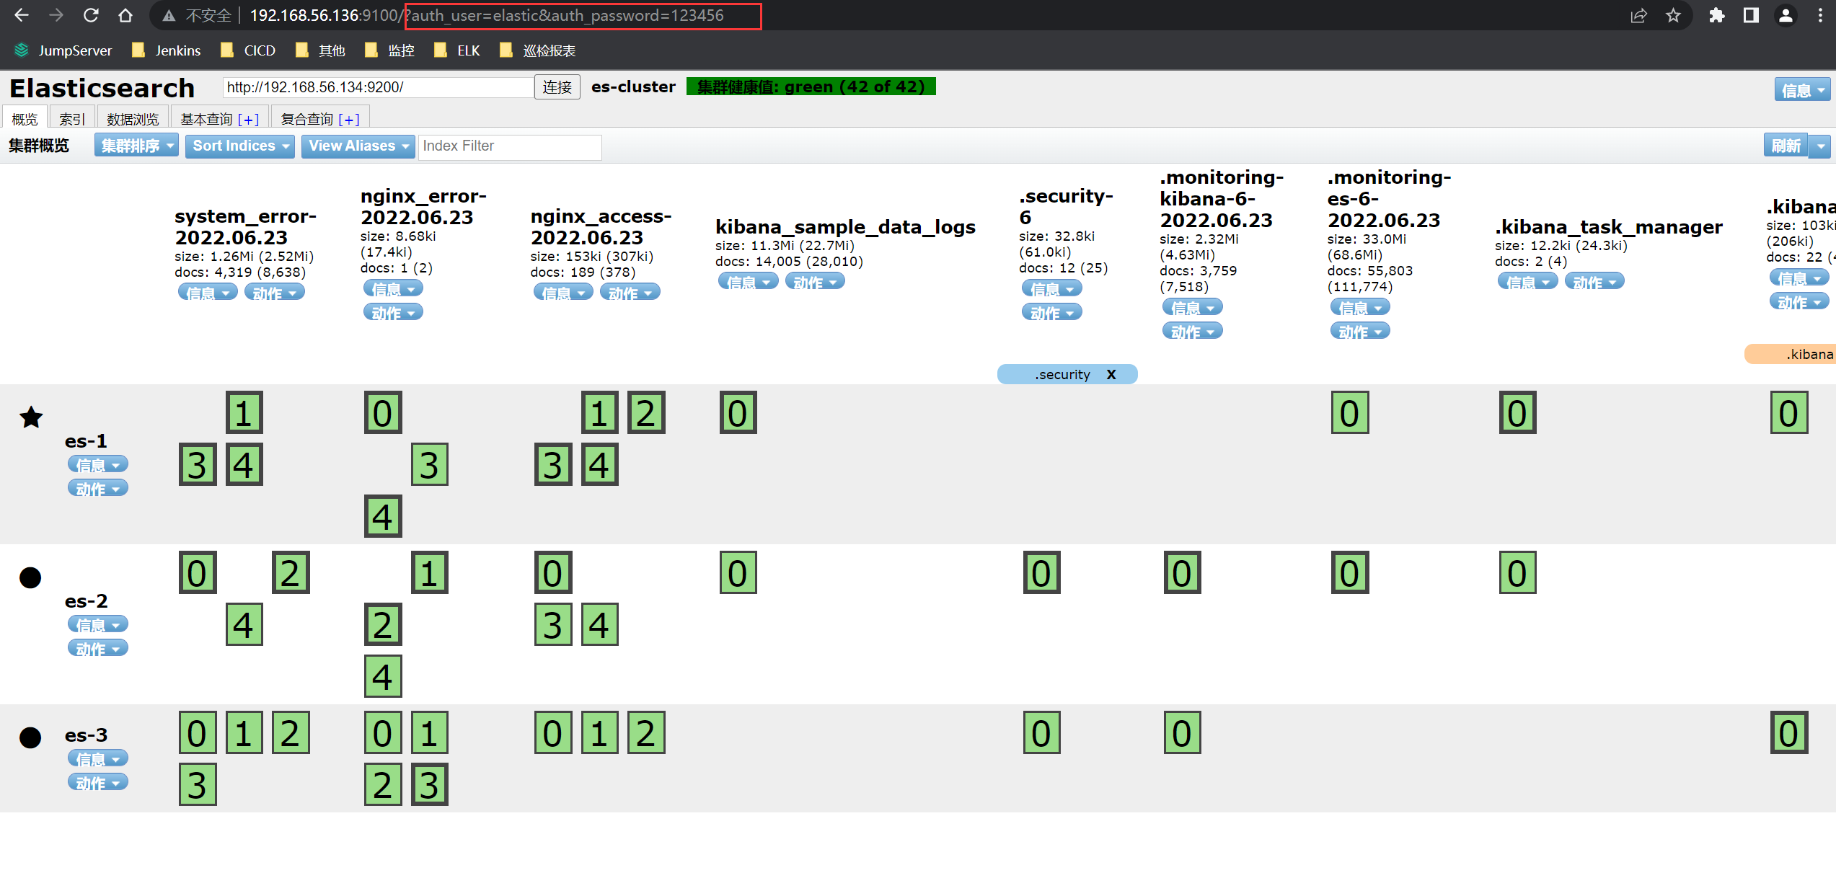
Task: Remove .security alias filter tag
Action: [x=1113, y=373]
